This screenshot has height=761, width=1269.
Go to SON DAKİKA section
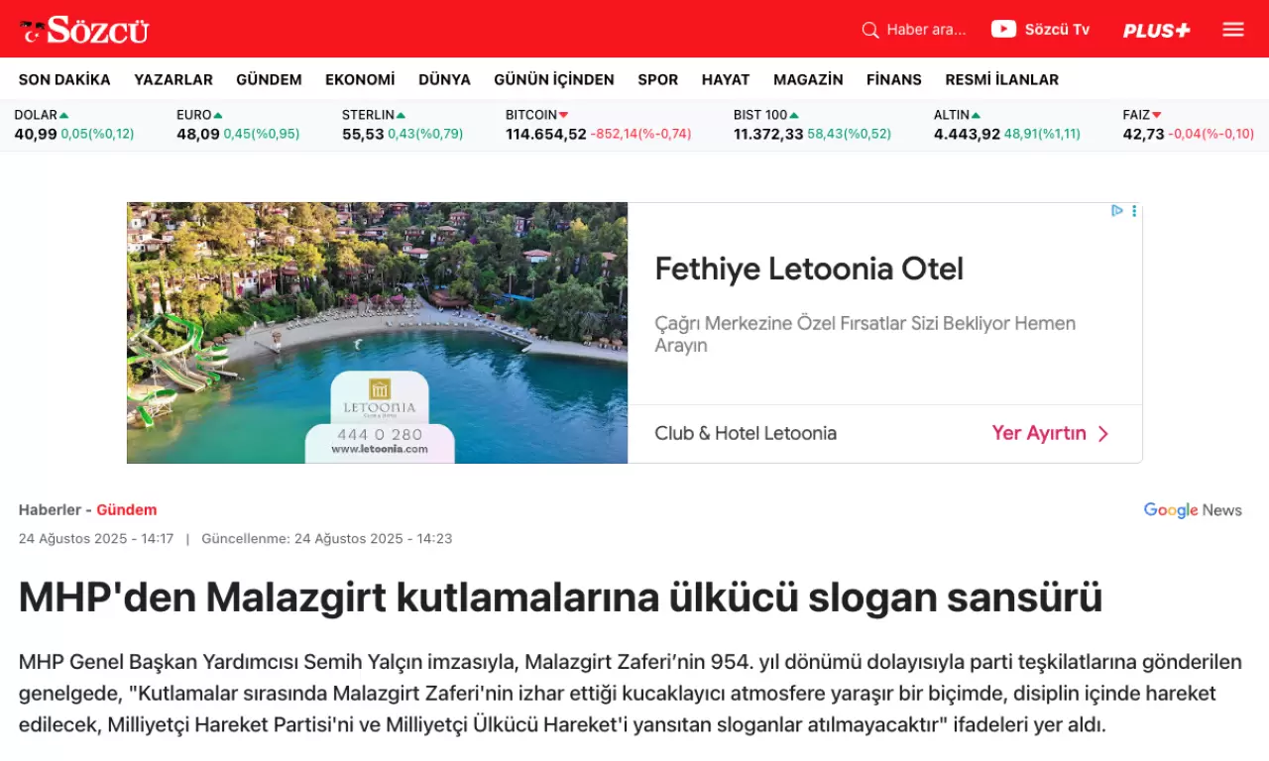tap(64, 79)
